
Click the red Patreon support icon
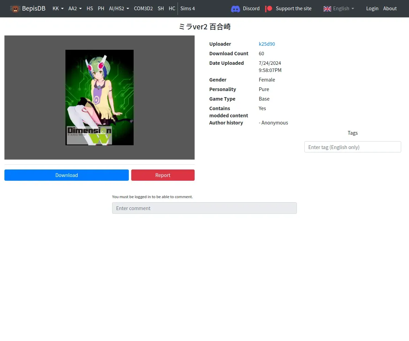(269, 9)
